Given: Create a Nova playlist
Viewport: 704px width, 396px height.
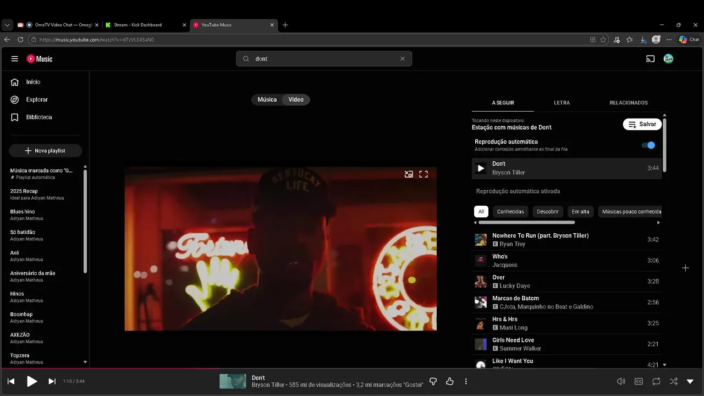Looking at the screenshot, I should tap(45, 151).
